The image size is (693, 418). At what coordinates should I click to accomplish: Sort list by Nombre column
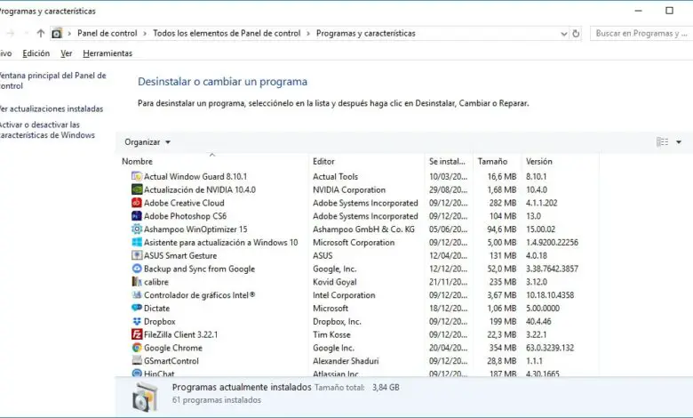click(x=137, y=162)
